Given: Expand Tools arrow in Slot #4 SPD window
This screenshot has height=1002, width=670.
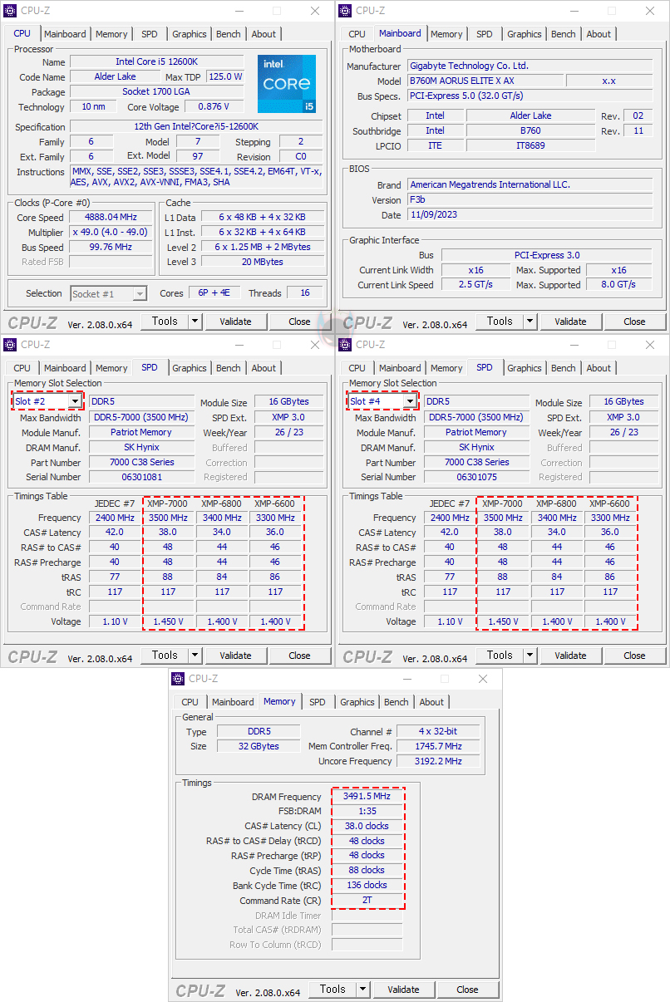Looking at the screenshot, I should coord(530,656).
